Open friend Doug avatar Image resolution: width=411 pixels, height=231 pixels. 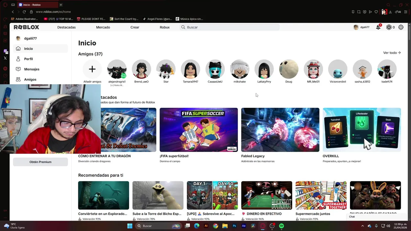coord(289,69)
